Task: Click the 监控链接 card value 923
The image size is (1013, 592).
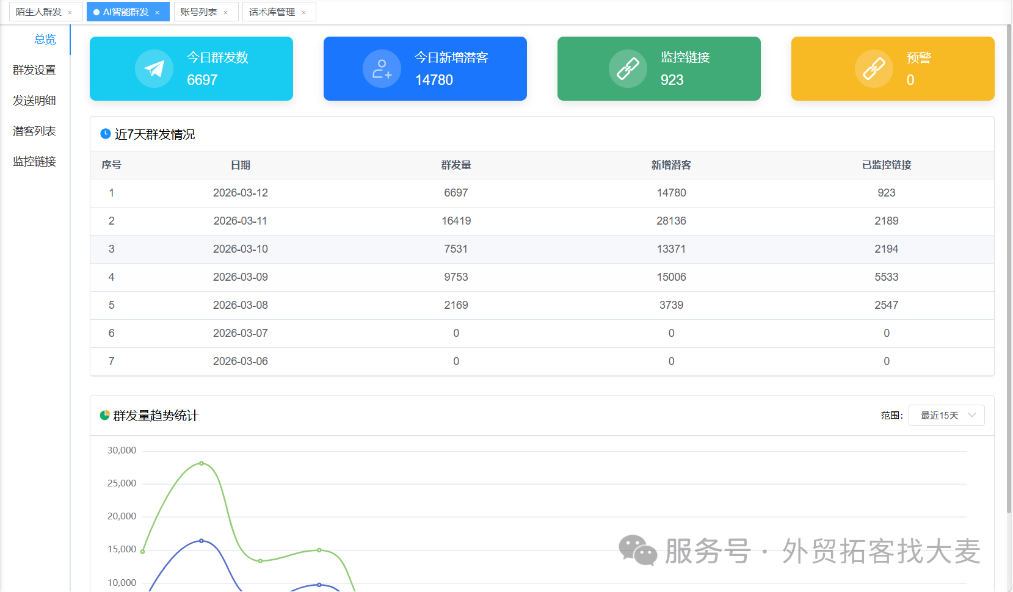Action: [x=672, y=80]
